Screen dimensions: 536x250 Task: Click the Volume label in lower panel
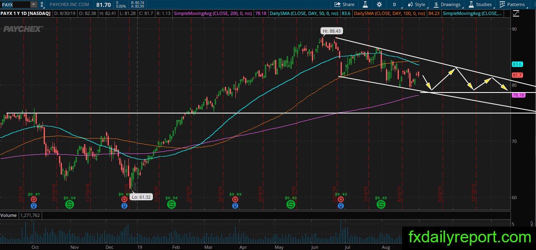tap(8, 215)
